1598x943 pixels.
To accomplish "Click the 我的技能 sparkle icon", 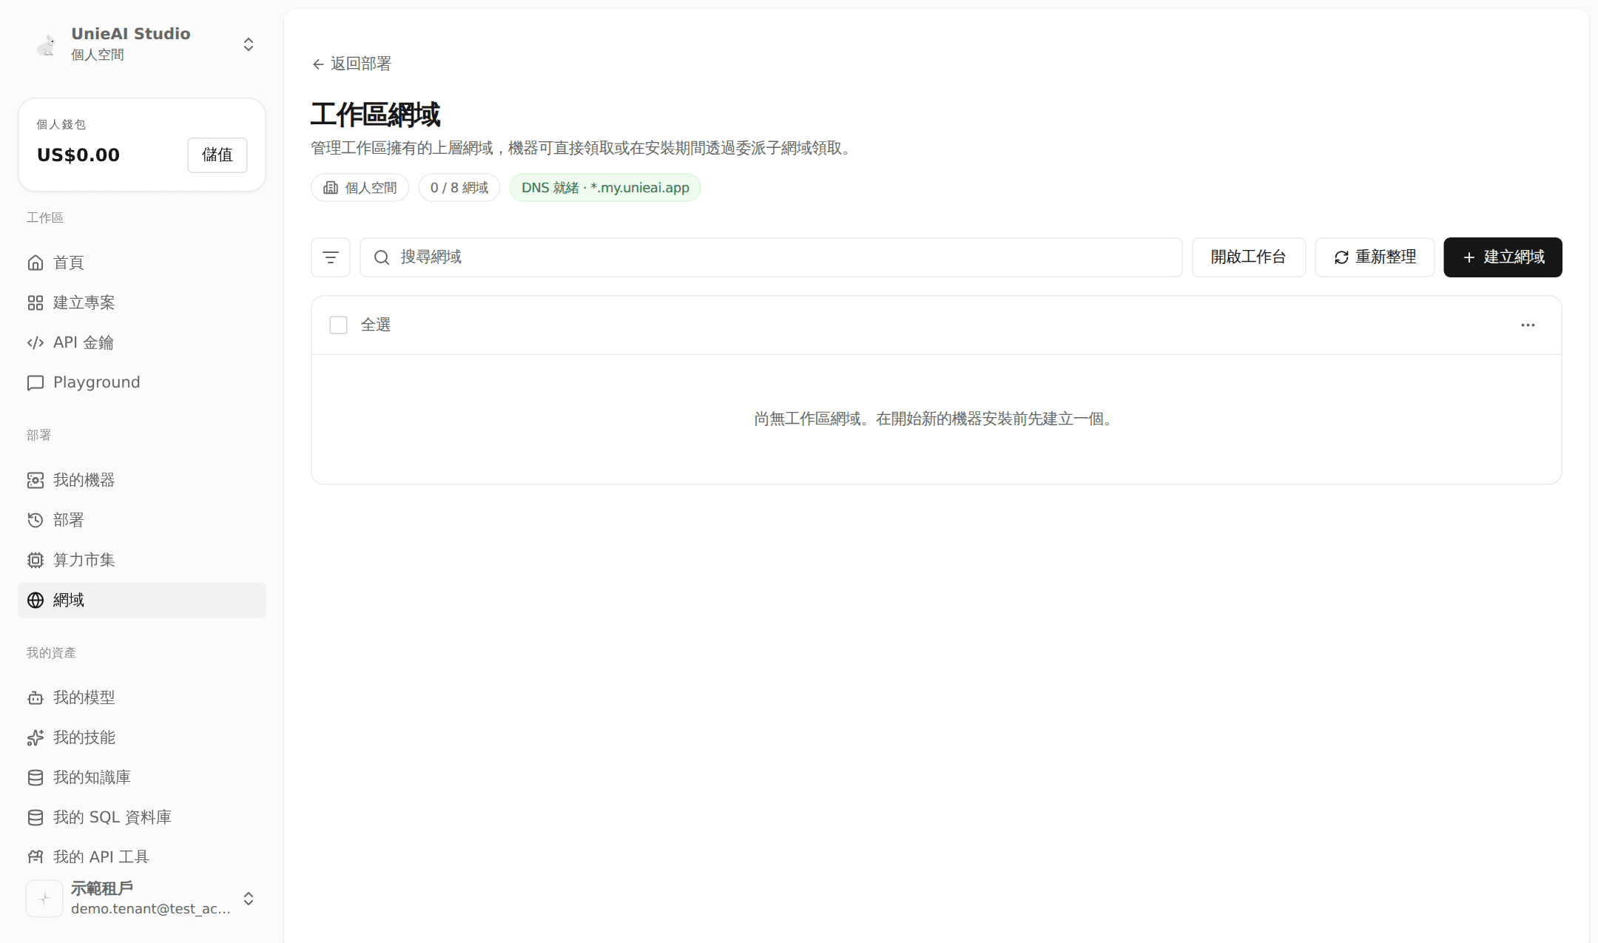I will point(36,737).
